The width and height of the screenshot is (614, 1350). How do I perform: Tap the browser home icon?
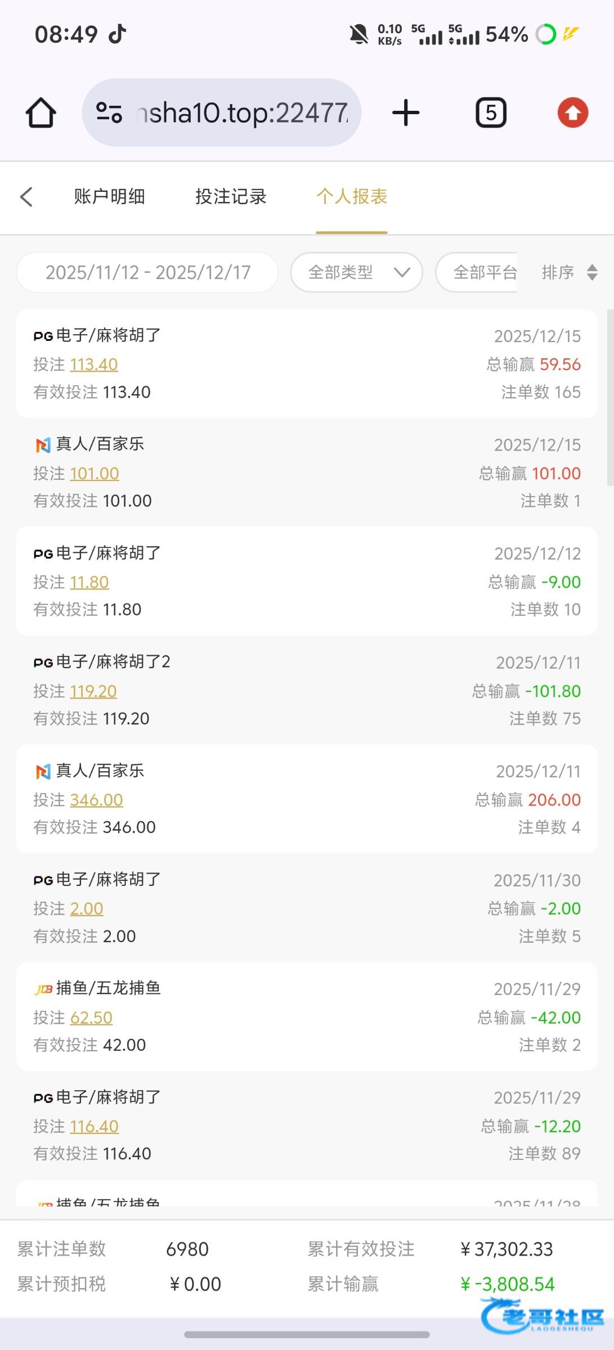(41, 112)
